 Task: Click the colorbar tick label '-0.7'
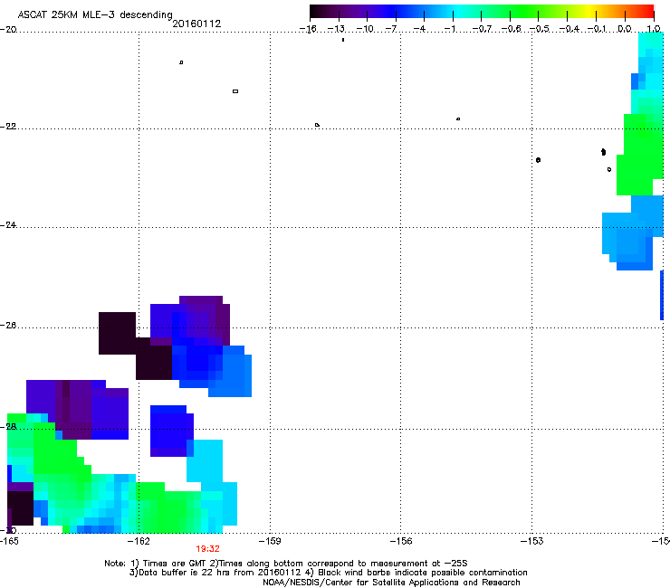point(482,29)
